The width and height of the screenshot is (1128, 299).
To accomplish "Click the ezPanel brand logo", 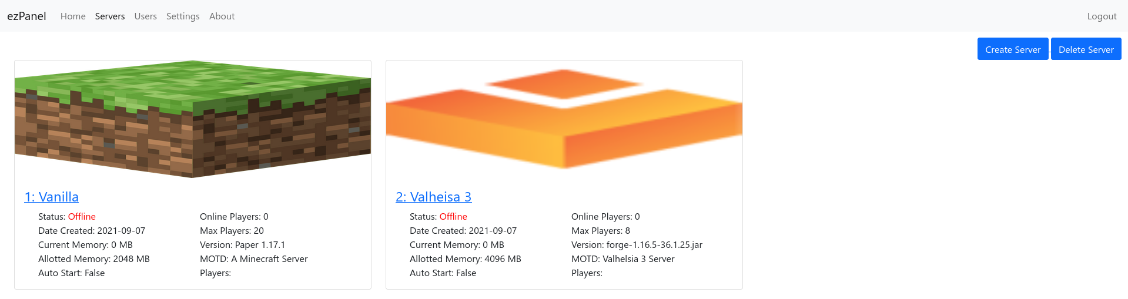I will tap(26, 16).
